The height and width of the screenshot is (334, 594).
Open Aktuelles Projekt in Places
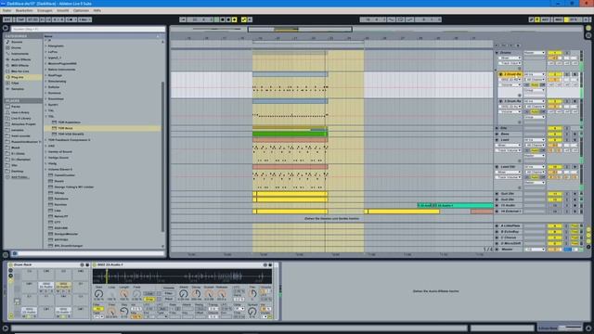(23, 124)
